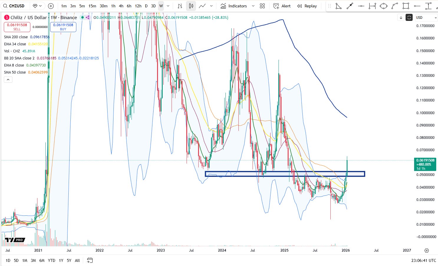The image size is (438, 266).
Task: Click the red SELL price button
Action: coord(17,27)
